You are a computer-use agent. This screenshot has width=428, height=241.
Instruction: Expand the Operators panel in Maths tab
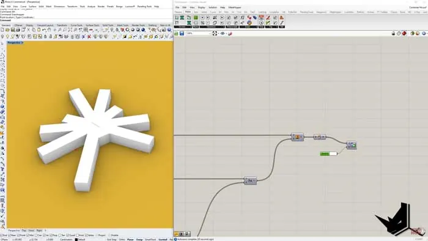coord(212,27)
